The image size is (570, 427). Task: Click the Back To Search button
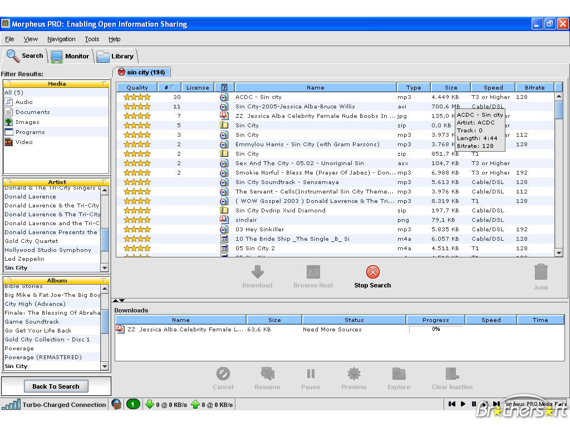(56, 386)
